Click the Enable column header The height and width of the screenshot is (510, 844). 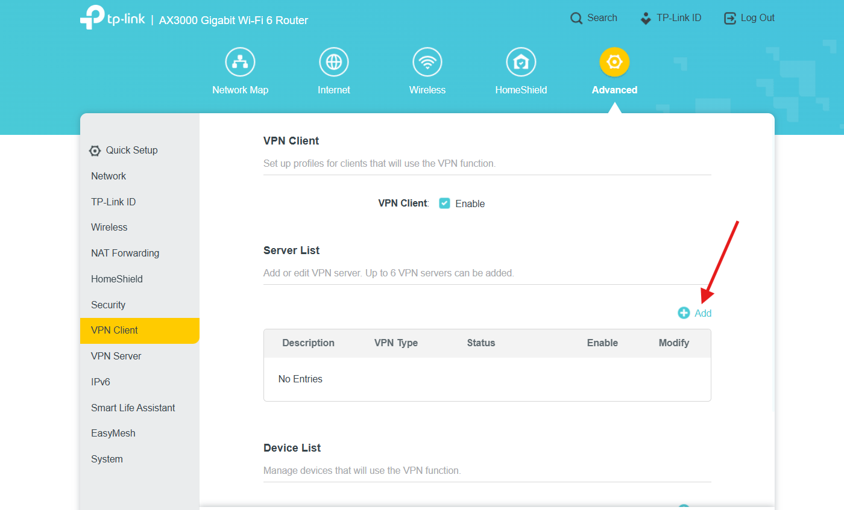[x=602, y=343]
